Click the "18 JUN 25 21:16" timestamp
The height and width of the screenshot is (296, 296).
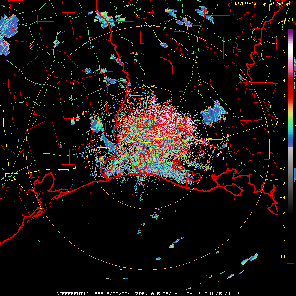click(x=217, y=294)
